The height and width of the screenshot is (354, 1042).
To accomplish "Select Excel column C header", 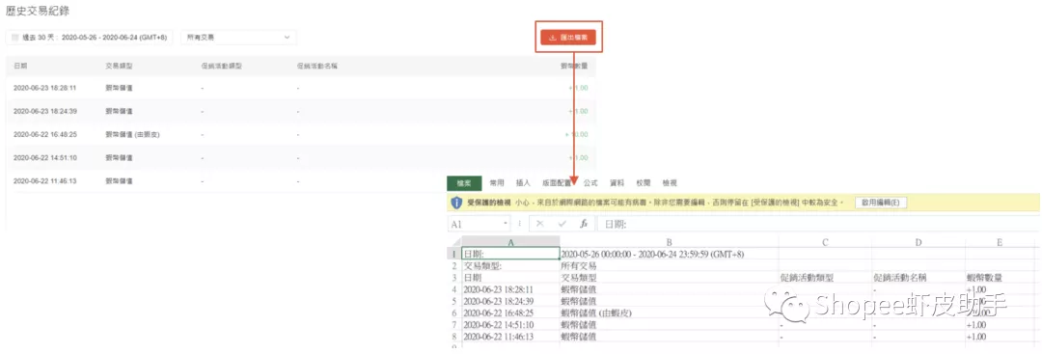I will point(825,242).
